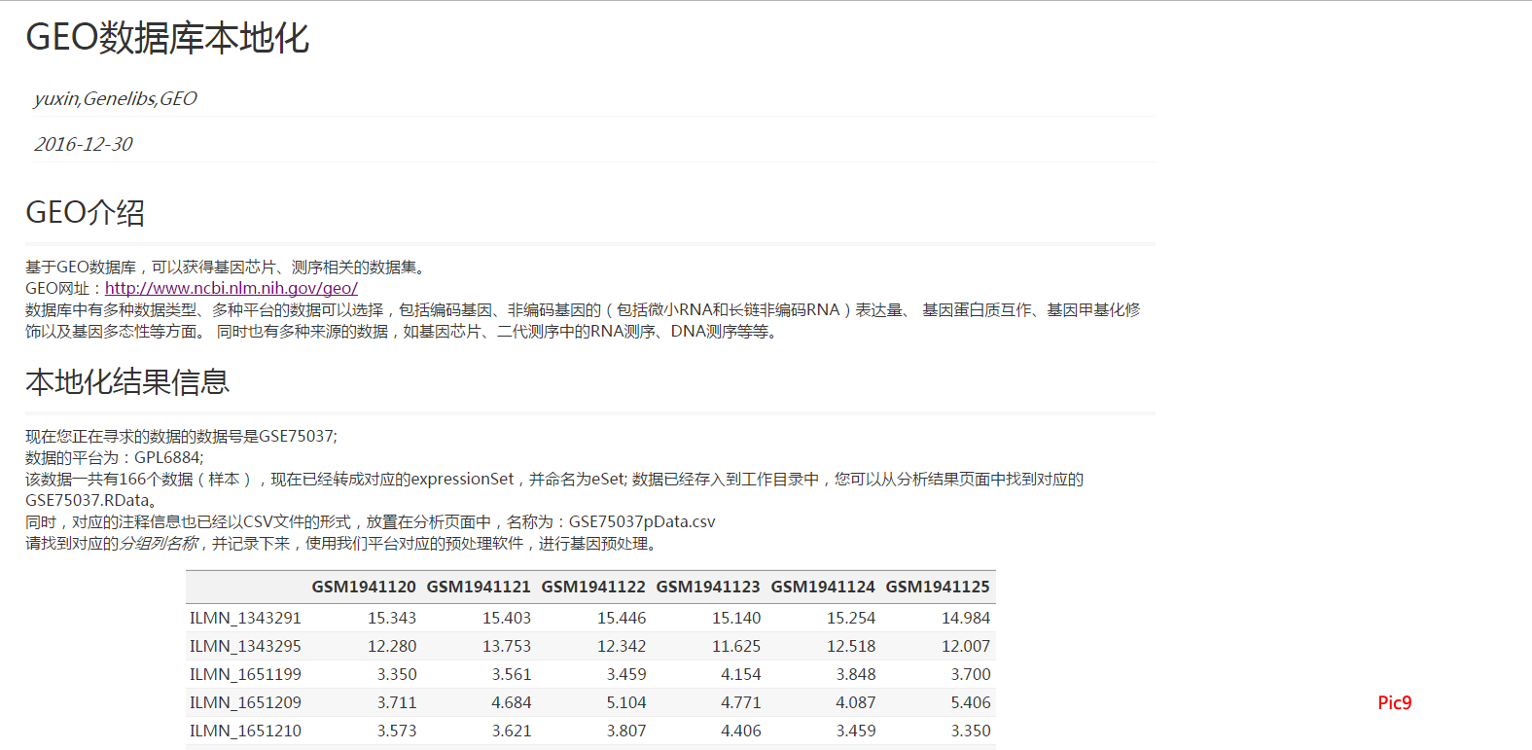Click the 本地化结果信息 section heading
Viewport: 1532px width, 750px height.
[127, 381]
